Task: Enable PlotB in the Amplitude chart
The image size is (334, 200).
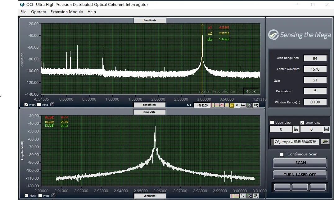Action: coord(39,105)
